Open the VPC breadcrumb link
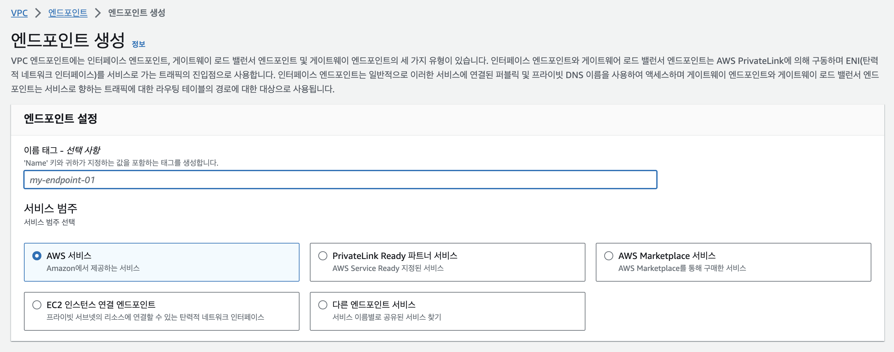894x352 pixels. [19, 13]
